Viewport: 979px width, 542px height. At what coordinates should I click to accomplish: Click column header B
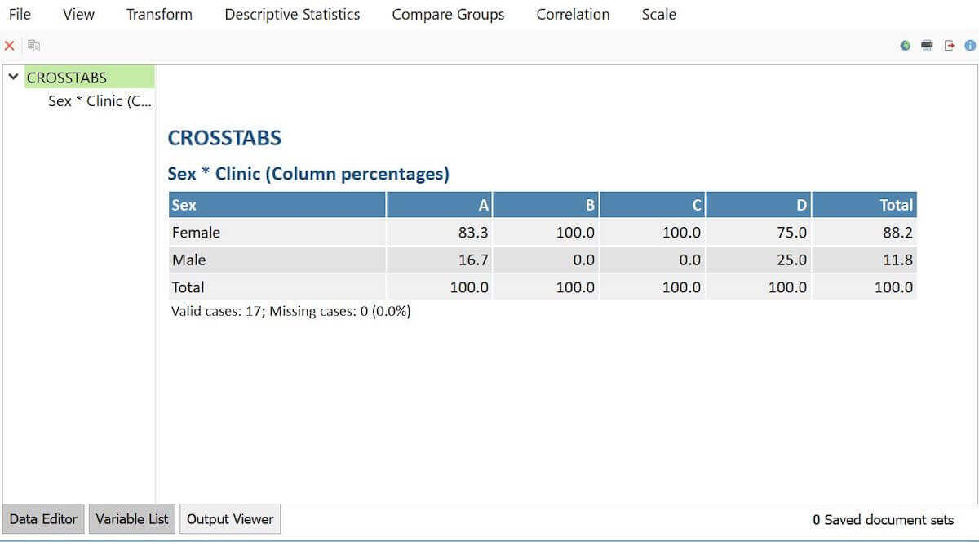(546, 205)
